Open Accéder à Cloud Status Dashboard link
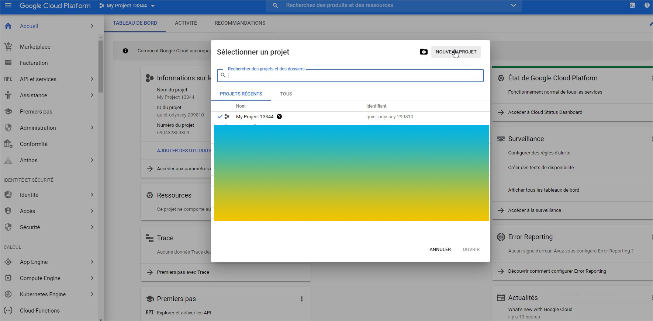Screen dimensions: 653x321 click(545, 112)
